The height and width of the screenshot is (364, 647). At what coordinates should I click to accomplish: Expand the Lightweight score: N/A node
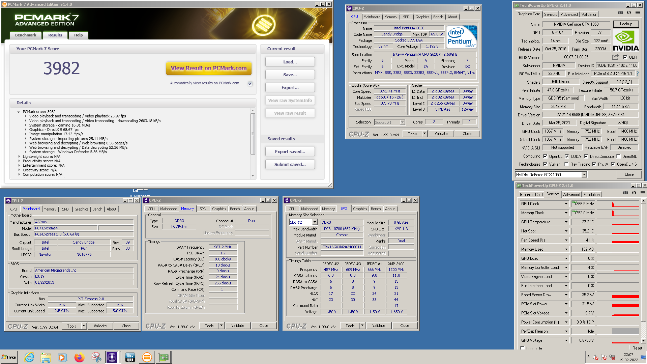[x=19, y=157]
